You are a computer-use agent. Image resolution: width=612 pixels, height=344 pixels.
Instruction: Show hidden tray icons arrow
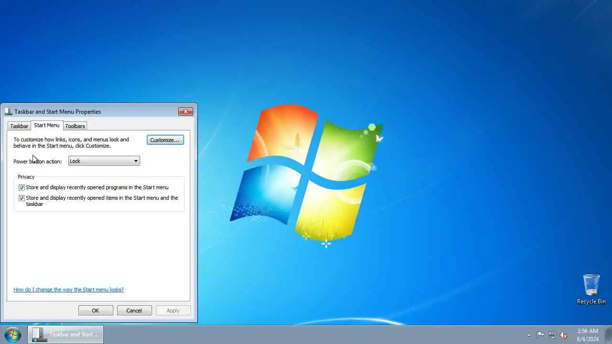pos(529,335)
